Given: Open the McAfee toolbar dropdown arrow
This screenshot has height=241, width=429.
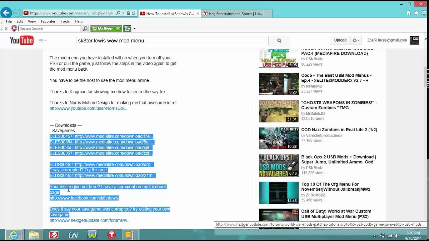Looking at the screenshot, I should (x=134, y=29).
